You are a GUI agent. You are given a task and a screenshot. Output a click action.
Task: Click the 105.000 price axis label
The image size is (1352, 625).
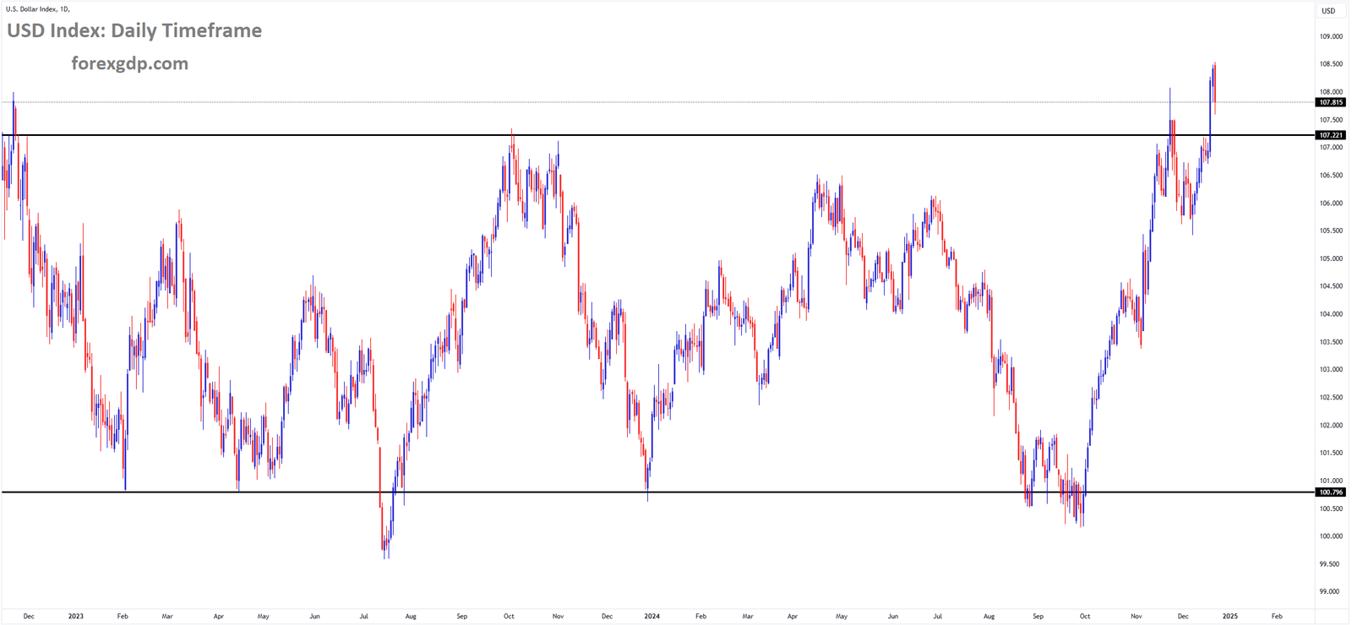tap(1331, 258)
